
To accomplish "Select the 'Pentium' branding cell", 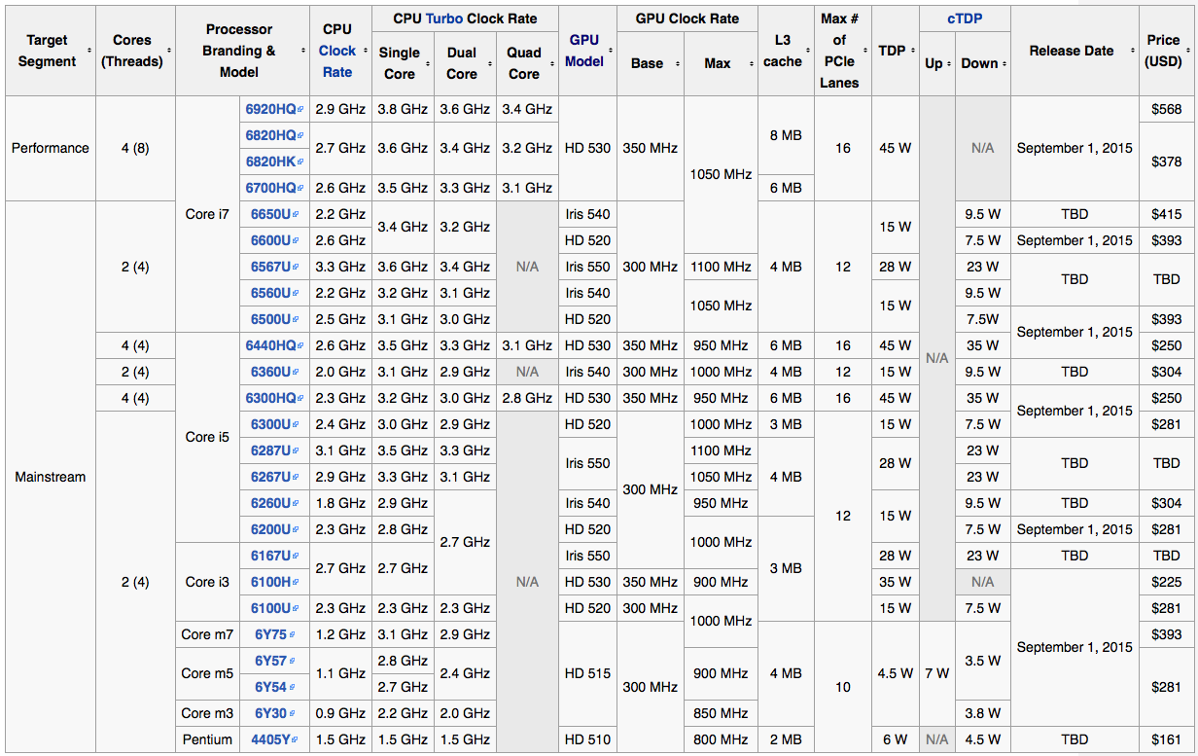I will (x=207, y=739).
